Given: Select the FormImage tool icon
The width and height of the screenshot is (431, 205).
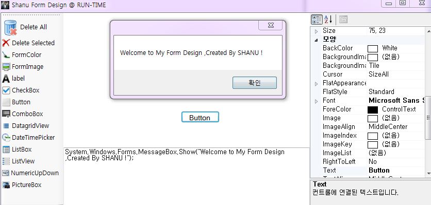Looking at the screenshot, I should 6,67.
